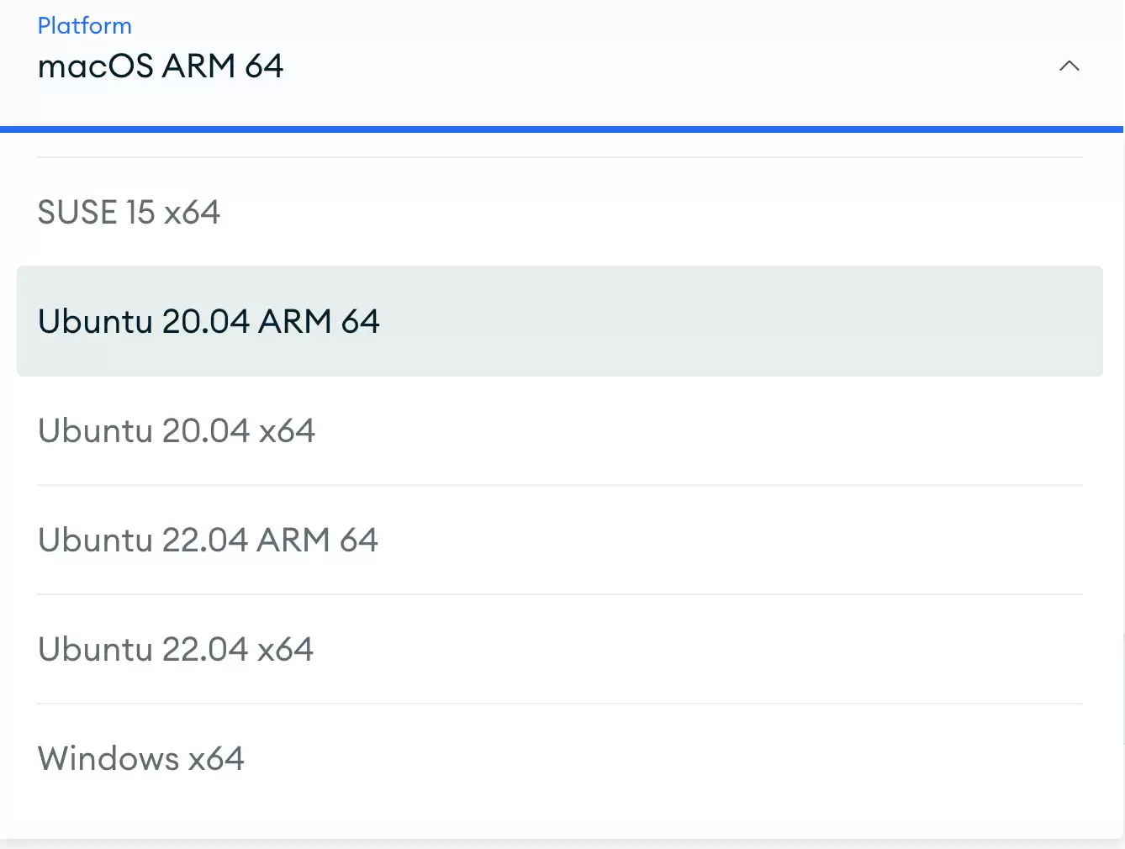Click the Ubuntu 22.04 x64 list entry

tap(560, 649)
